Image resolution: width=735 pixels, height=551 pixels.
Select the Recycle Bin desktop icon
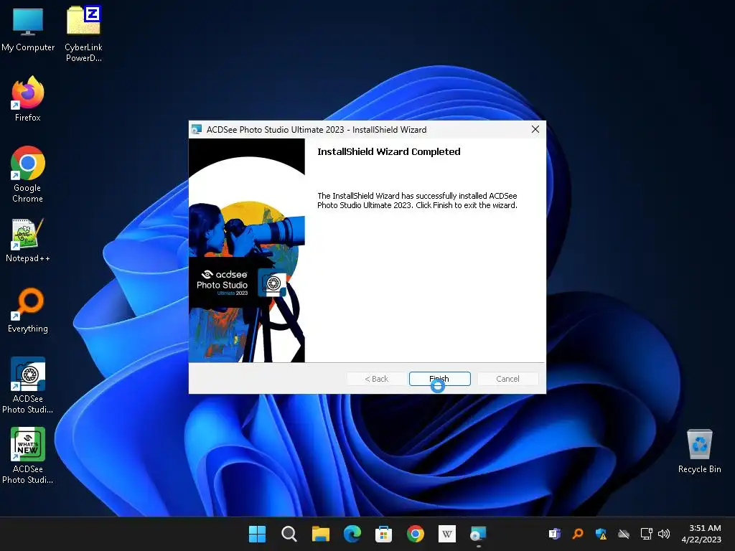699,451
